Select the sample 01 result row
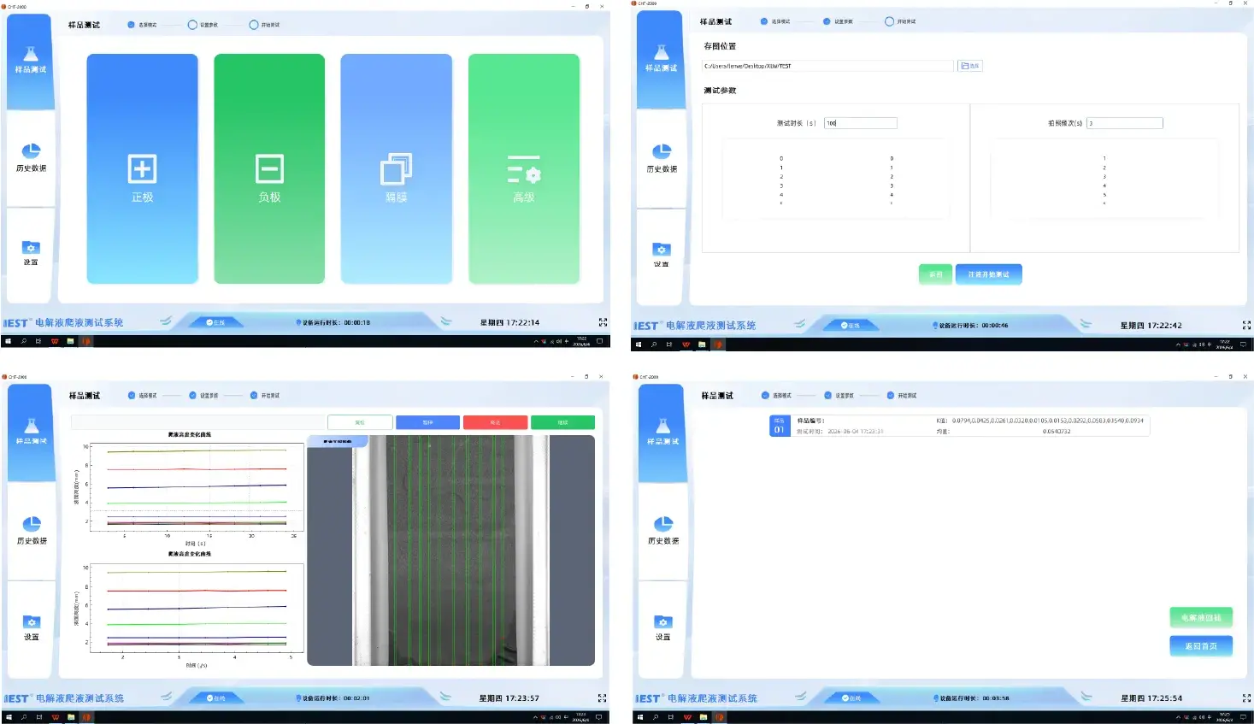 point(959,426)
